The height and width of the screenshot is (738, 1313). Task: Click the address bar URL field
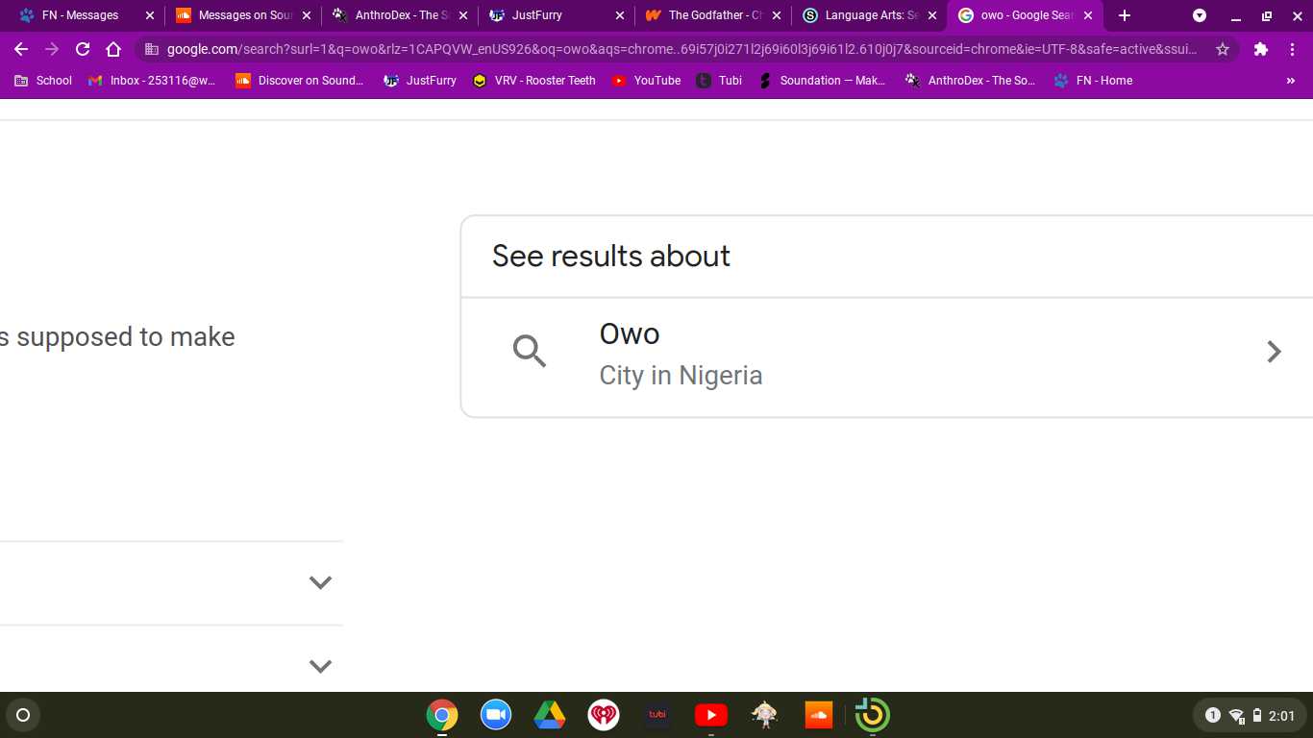coord(673,49)
